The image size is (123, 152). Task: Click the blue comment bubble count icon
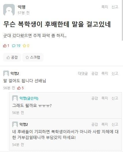point(14,46)
